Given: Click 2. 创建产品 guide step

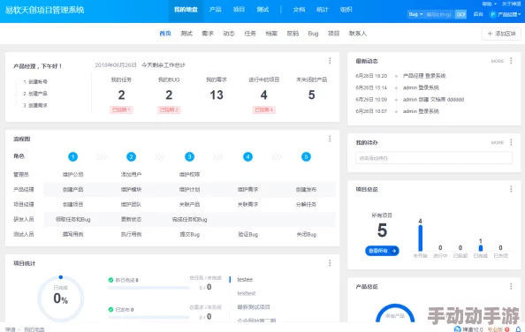Looking at the screenshot, I should click(35, 94).
